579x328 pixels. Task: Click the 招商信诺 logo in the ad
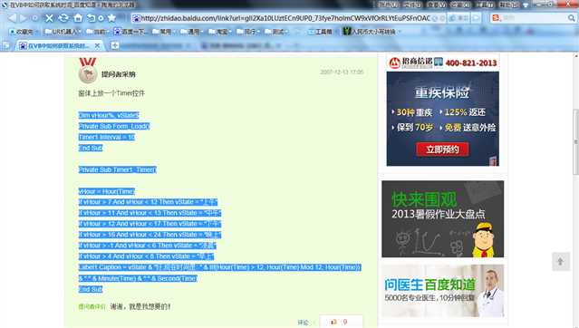[x=410, y=63]
